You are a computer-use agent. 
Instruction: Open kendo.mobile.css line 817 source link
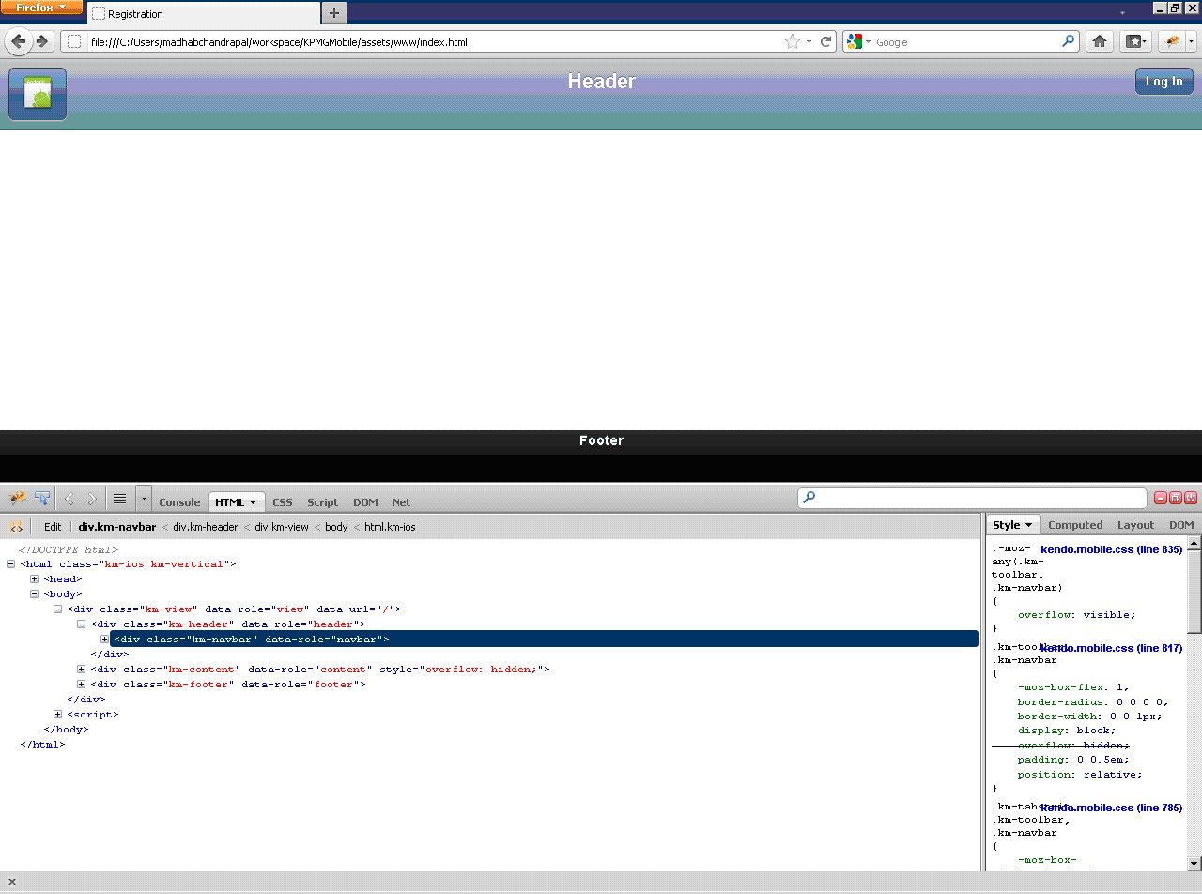coord(1111,648)
